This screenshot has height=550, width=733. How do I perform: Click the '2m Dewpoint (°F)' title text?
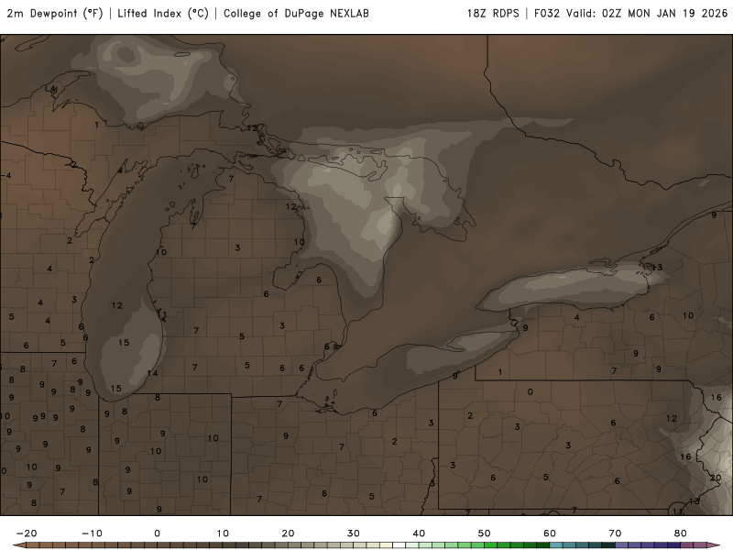[55, 14]
